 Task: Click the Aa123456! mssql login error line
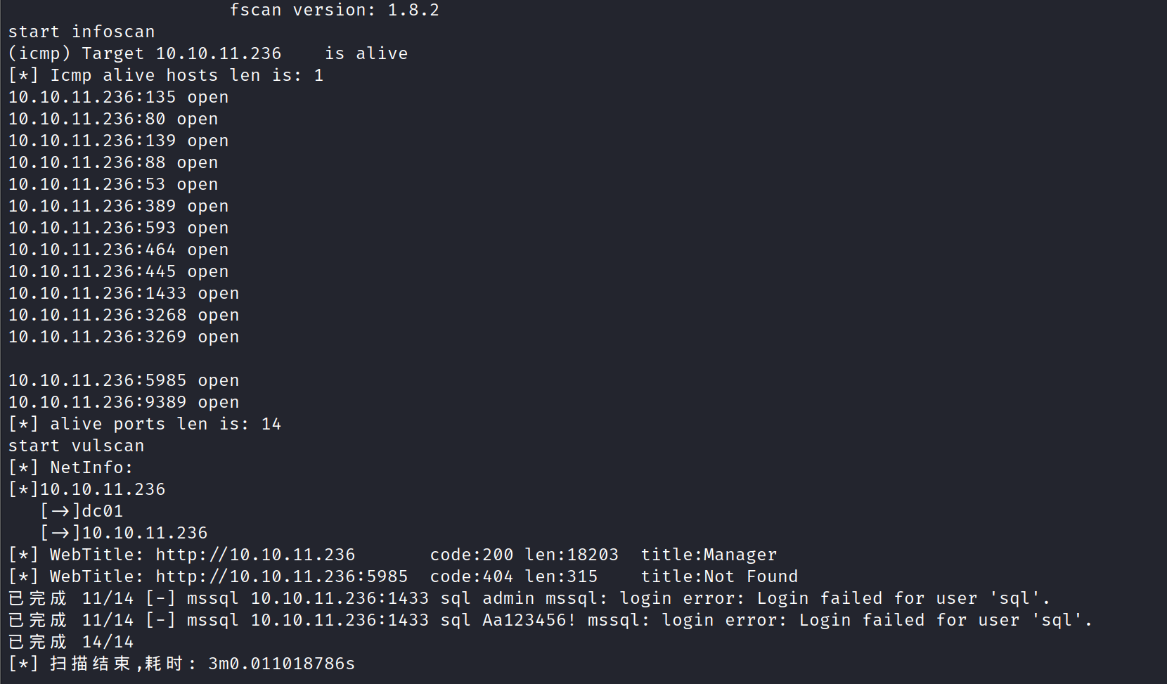pyautogui.click(x=550, y=620)
